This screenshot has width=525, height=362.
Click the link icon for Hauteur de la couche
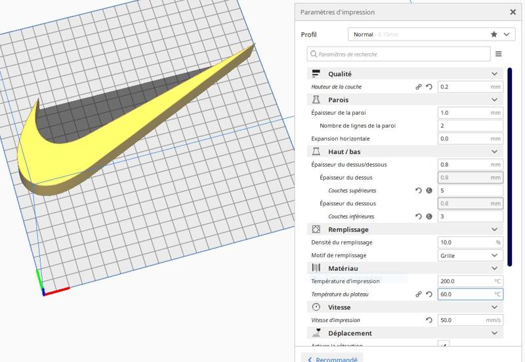(419, 87)
